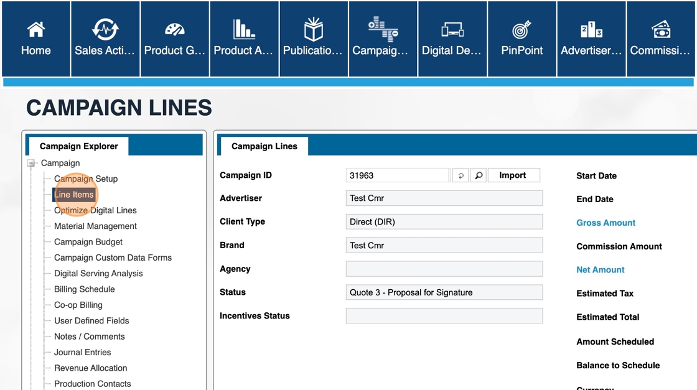Open the Product G... gauge module

point(175,39)
